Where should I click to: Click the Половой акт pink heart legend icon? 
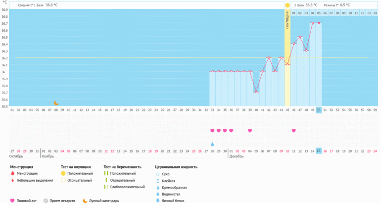12,201
